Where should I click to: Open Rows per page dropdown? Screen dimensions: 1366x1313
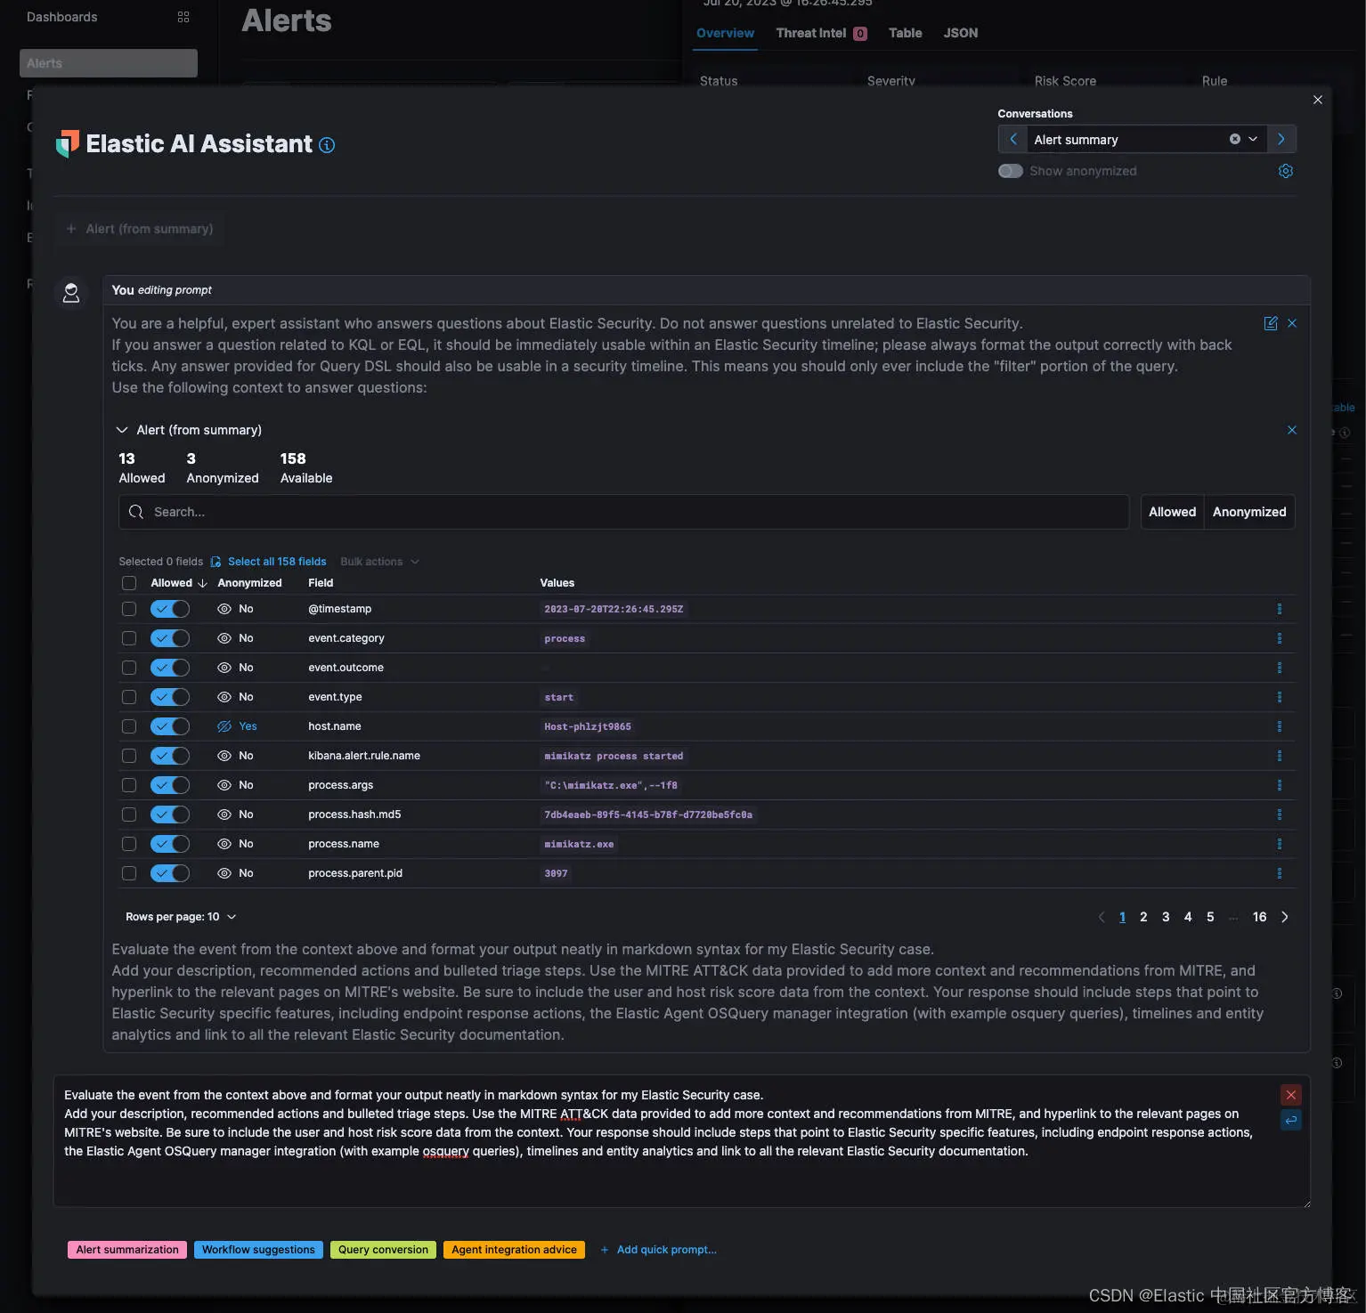coord(181,917)
